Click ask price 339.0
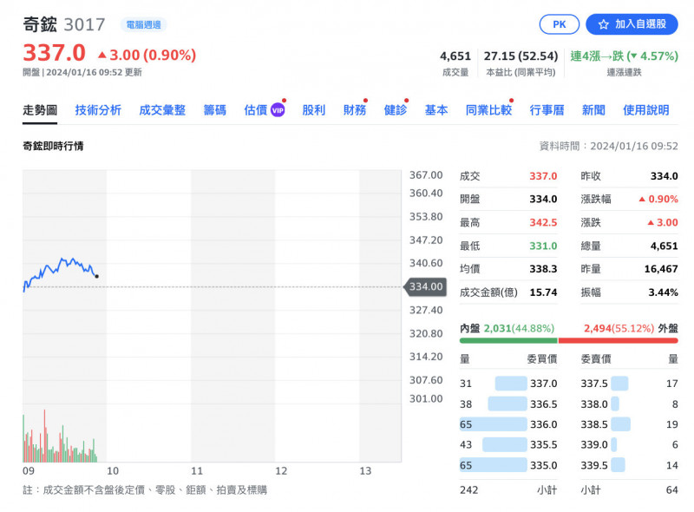The width and height of the screenshot is (694, 512). pyautogui.click(x=594, y=444)
